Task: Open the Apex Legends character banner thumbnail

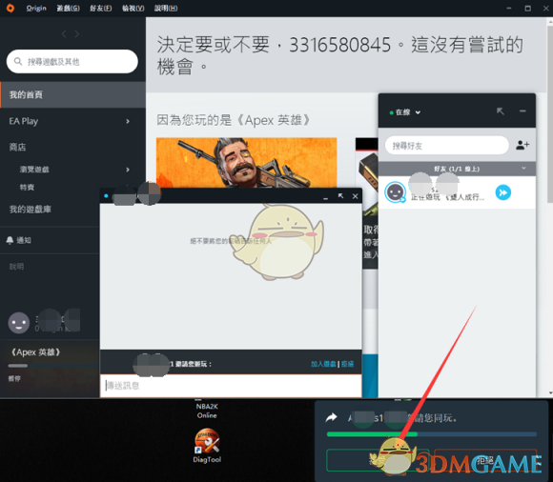Action: (x=246, y=163)
